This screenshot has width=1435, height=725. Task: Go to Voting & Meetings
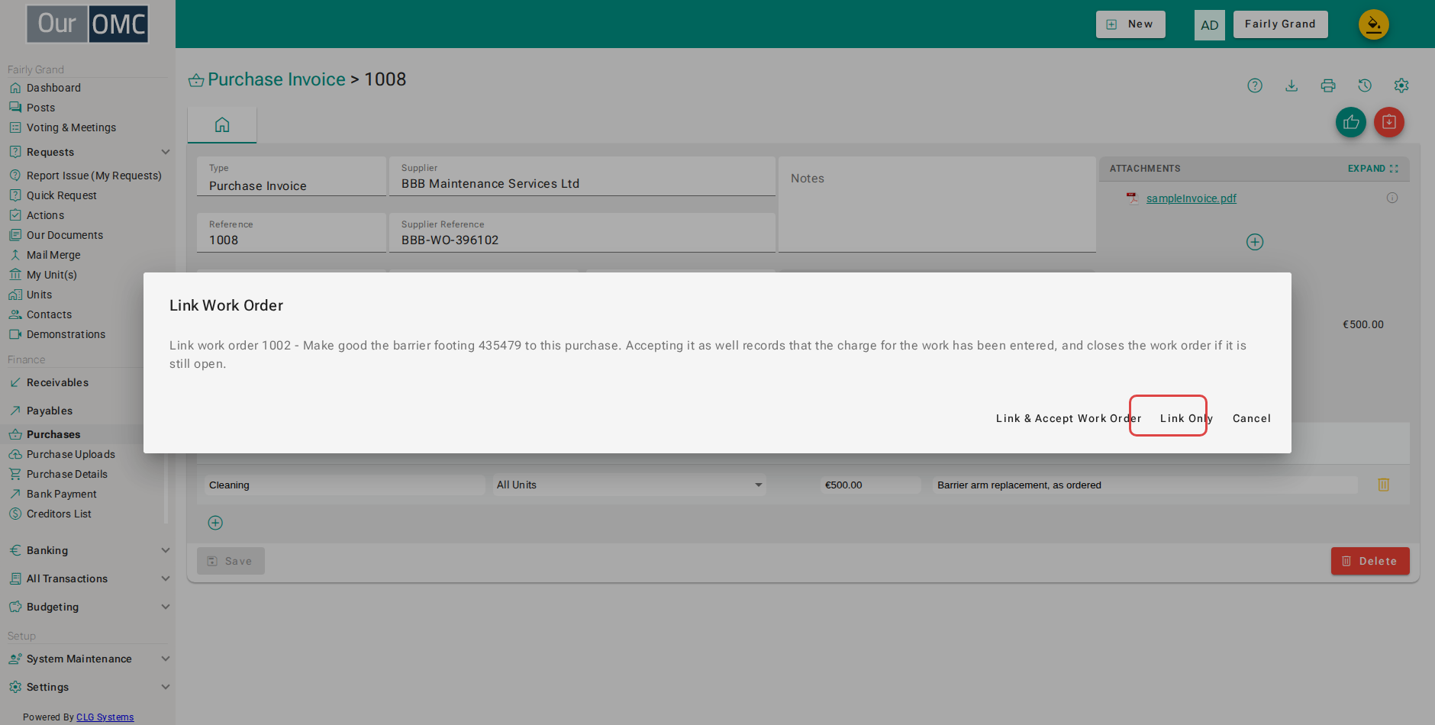pos(71,127)
